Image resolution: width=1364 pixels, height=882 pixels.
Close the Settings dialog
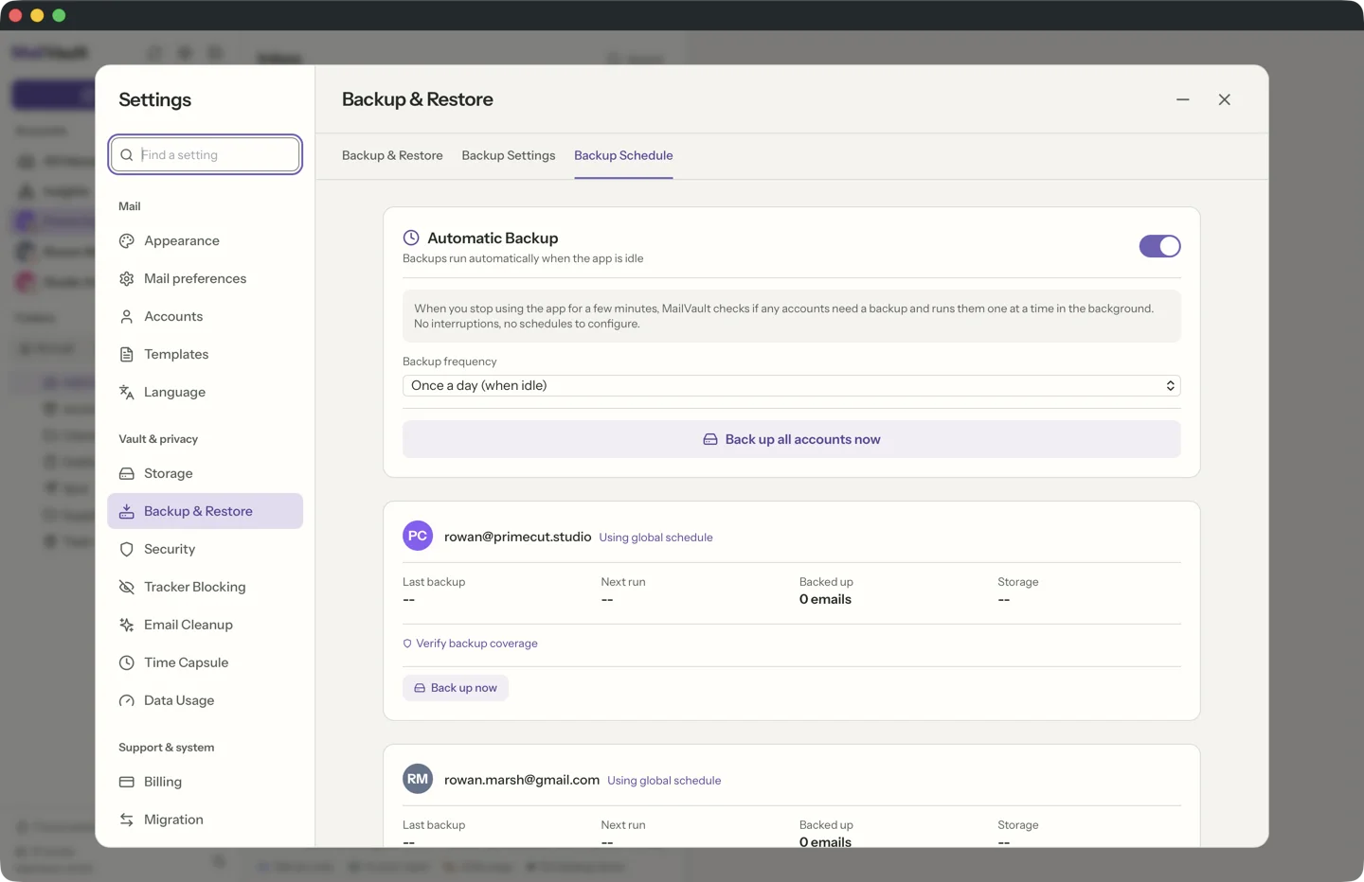pos(1225,99)
